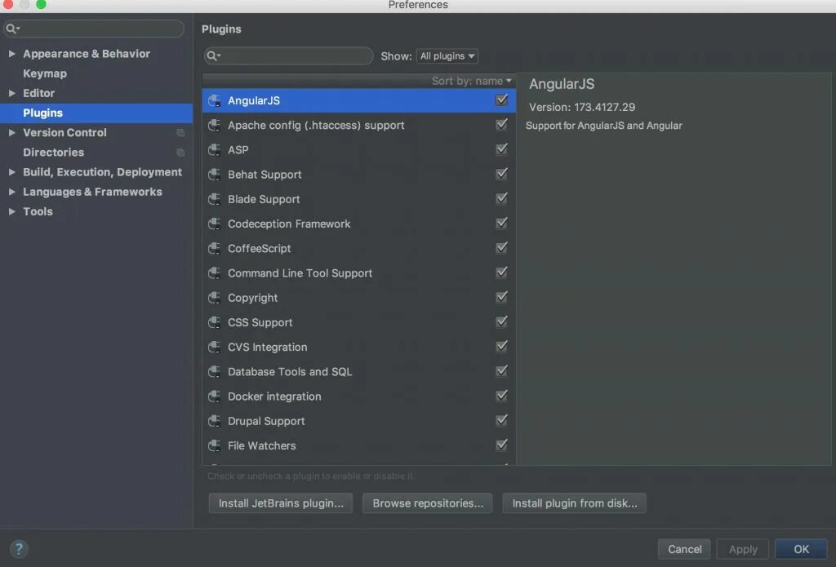Expand the Version Control arrow
The width and height of the screenshot is (836, 567).
point(11,133)
